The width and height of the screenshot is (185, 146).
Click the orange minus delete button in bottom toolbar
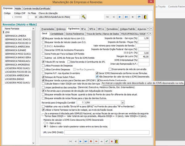pos(96,141)
